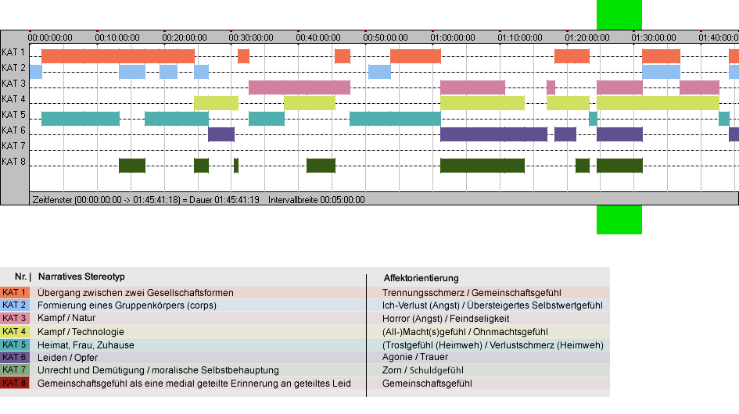This screenshot has width=739, height=414.
Task: Click the KAT 3 row label in the chart
Action: (13, 84)
